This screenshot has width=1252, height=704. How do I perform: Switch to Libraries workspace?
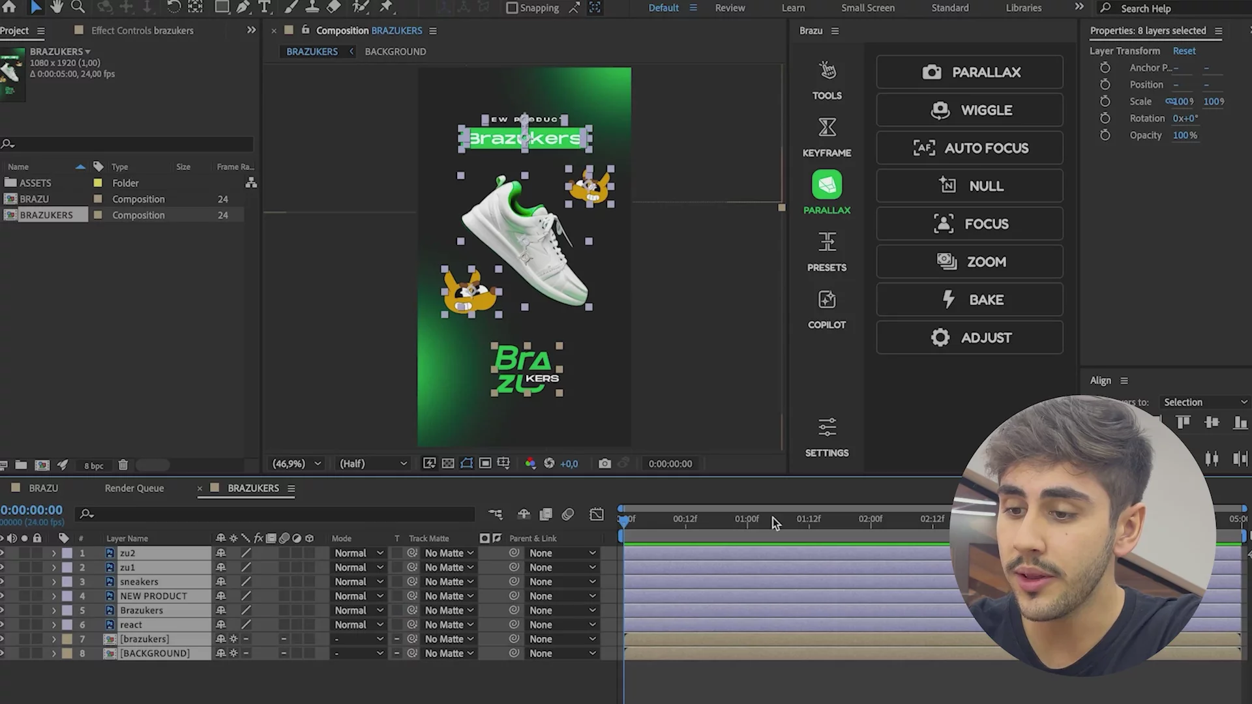tap(1023, 8)
